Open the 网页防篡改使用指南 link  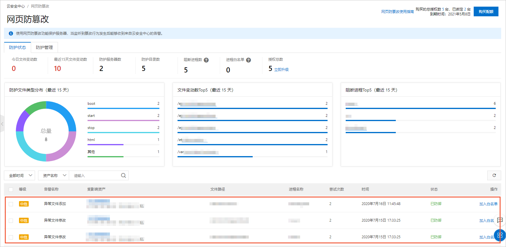pos(397,12)
